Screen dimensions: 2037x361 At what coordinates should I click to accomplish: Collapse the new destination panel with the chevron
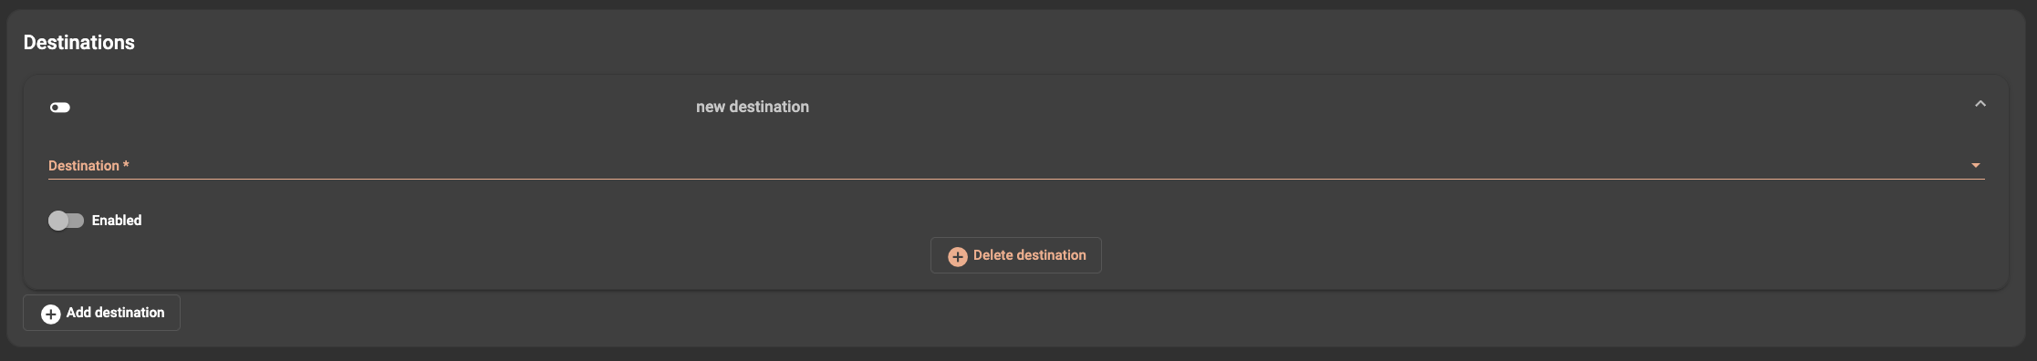[1980, 104]
